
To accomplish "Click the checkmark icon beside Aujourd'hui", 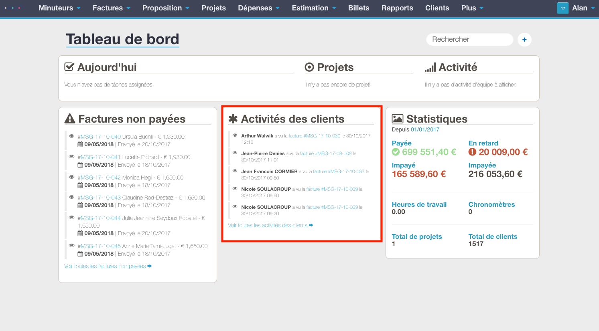I will [x=69, y=67].
